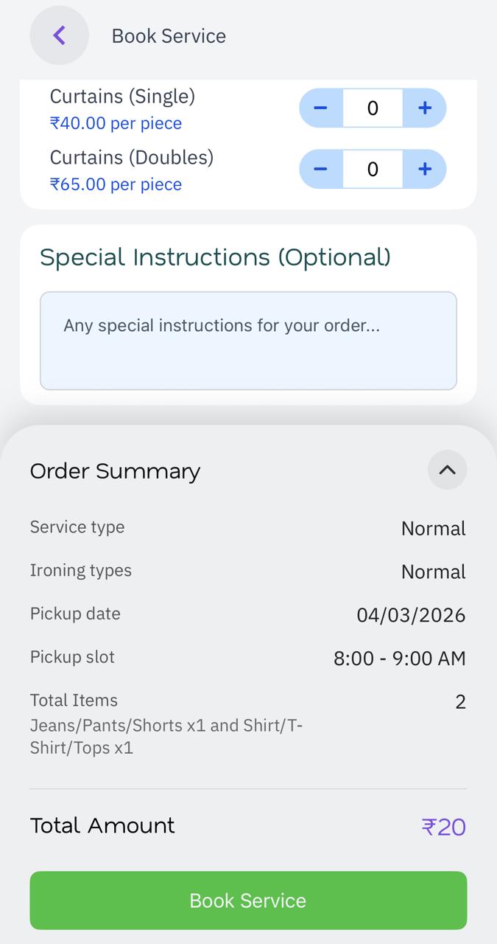Tap the collapse chevron on Order Summary
This screenshot has width=497, height=944.
pos(447,470)
